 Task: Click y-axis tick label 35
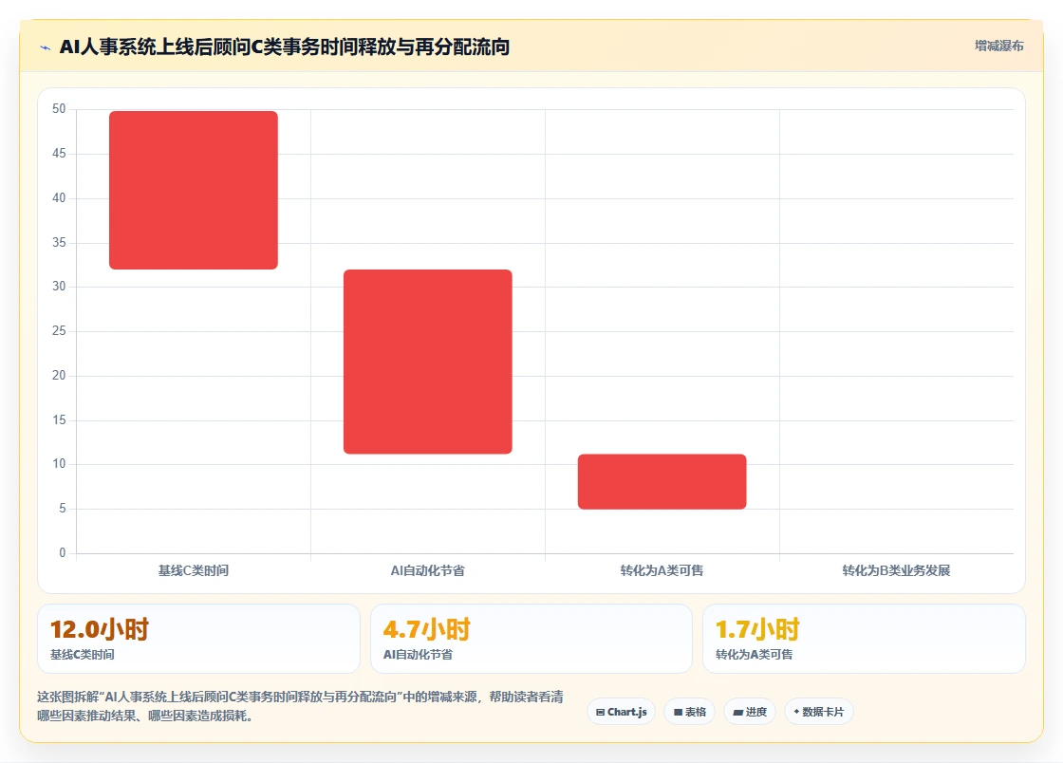(x=59, y=243)
